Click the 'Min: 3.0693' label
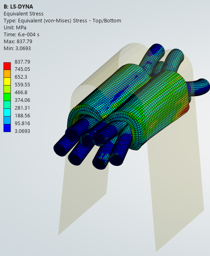Screen dimensions: 210x256 [x=17, y=49]
